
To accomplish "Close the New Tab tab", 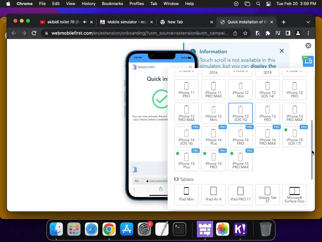I will [212, 22].
